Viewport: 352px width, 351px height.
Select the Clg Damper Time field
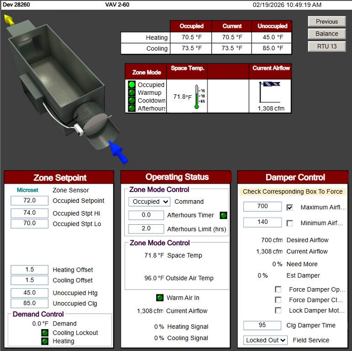262,325
